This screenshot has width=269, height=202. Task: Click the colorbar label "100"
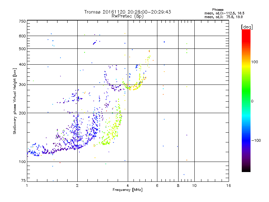(255, 62)
